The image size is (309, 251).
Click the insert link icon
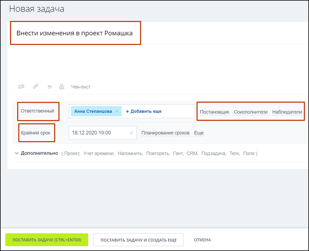35,87
